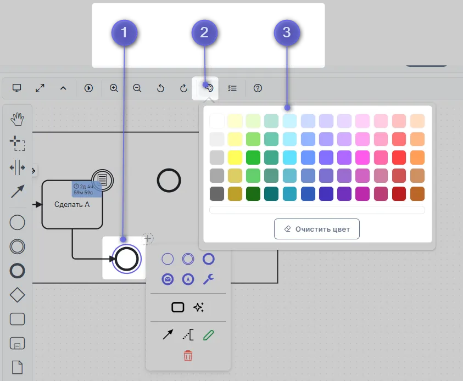Activate the Lasso selection tool
Screen dimensions: 463x381
18,143
